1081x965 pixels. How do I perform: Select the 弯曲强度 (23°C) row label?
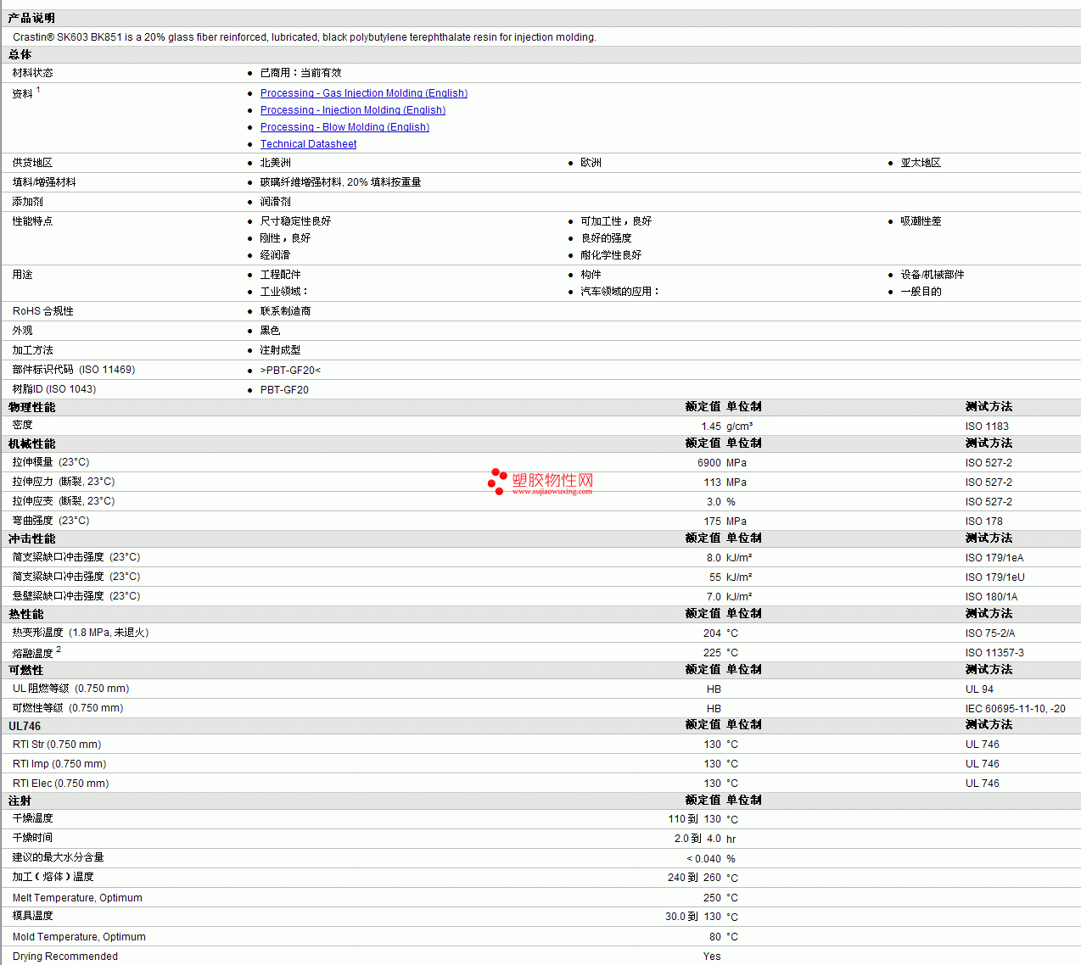pos(51,521)
